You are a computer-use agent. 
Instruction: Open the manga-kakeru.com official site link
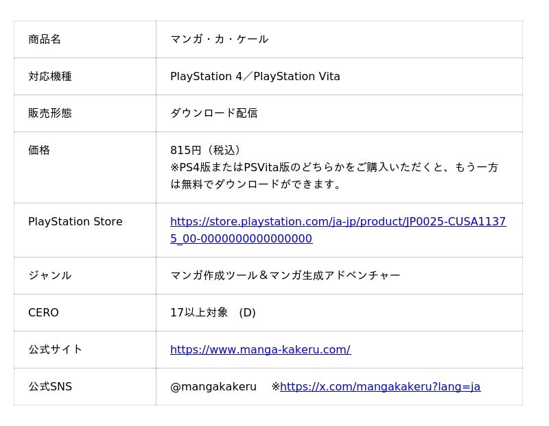(x=260, y=350)
